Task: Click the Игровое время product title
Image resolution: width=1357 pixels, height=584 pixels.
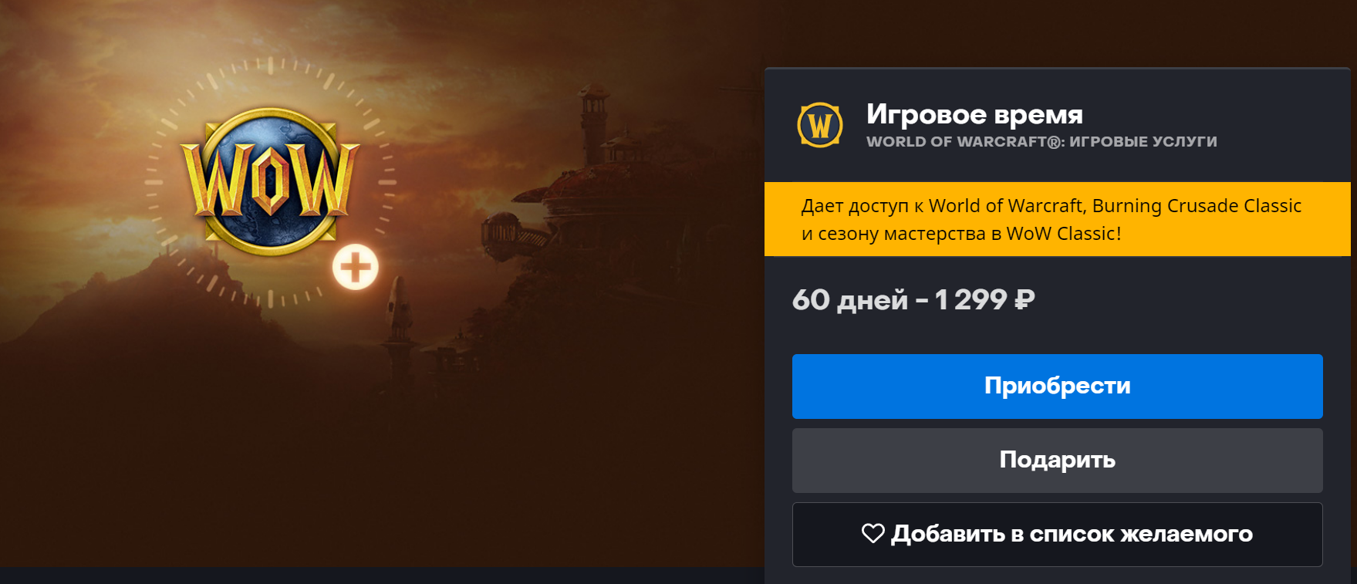Action: click(974, 114)
